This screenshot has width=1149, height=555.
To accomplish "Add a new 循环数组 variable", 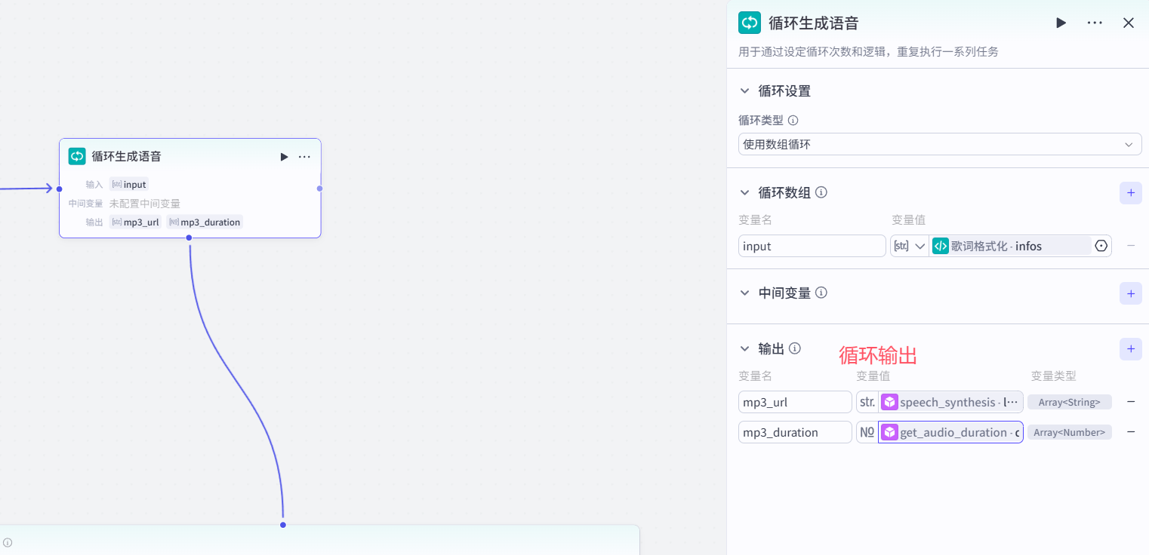I will 1130,193.
